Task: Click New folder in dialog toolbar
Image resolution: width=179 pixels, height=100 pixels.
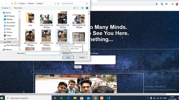Action: tap(18, 8)
